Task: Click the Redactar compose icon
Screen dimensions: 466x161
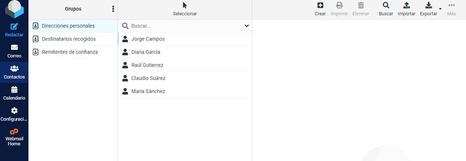Action: coord(14,27)
